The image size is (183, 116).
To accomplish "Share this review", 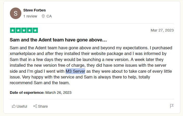I will (40, 106).
